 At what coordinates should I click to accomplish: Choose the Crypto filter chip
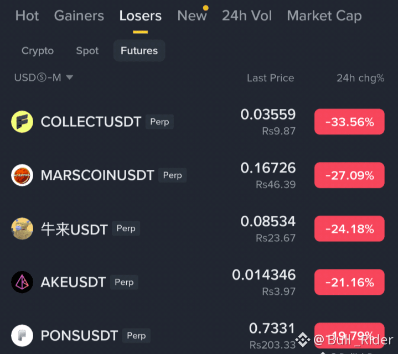[x=38, y=51]
